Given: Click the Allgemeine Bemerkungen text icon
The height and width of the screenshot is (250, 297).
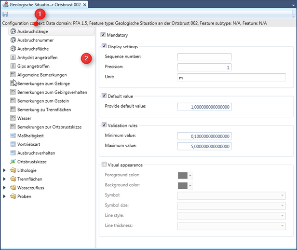Looking at the screenshot, I should pyautogui.click(x=13, y=75).
